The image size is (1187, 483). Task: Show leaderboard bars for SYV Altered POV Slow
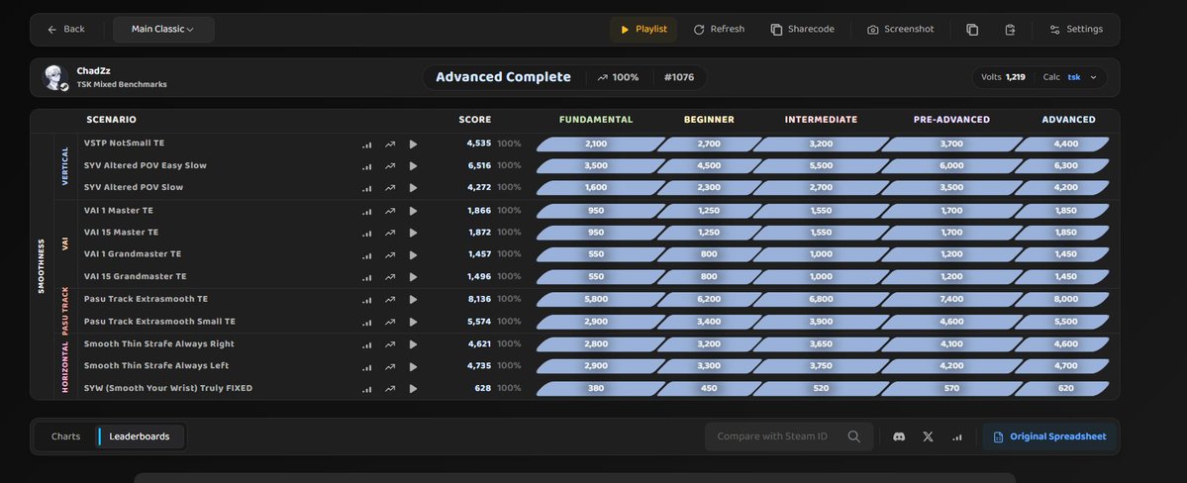367,188
